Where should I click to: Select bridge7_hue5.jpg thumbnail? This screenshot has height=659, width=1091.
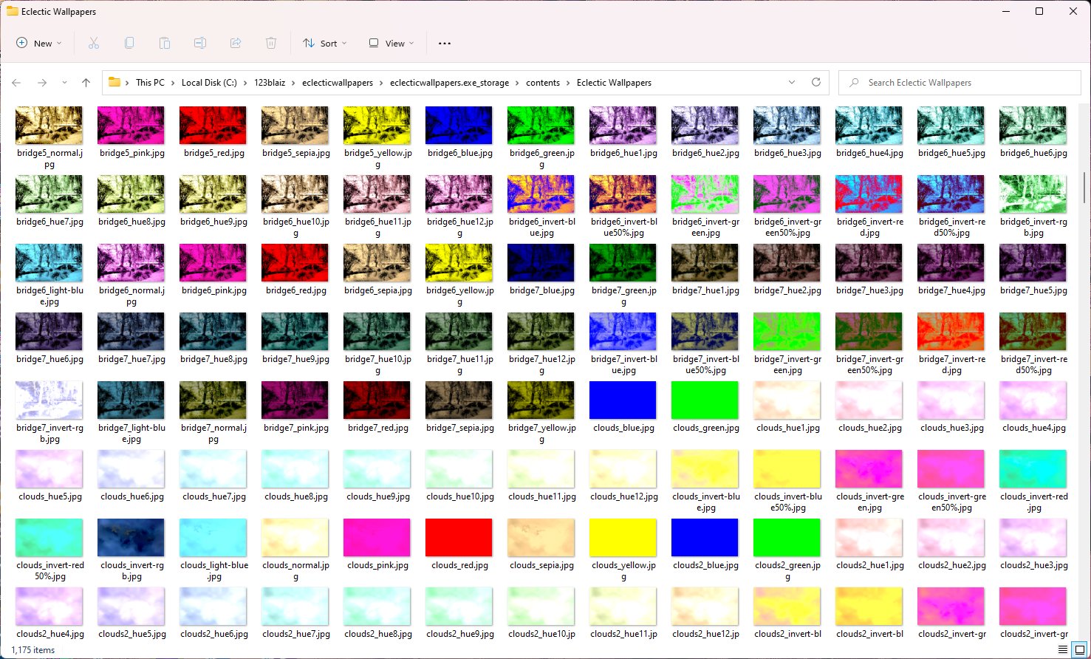pyautogui.click(x=1033, y=263)
